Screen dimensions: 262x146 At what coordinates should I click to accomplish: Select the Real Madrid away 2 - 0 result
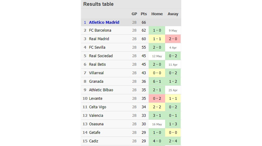point(173,39)
